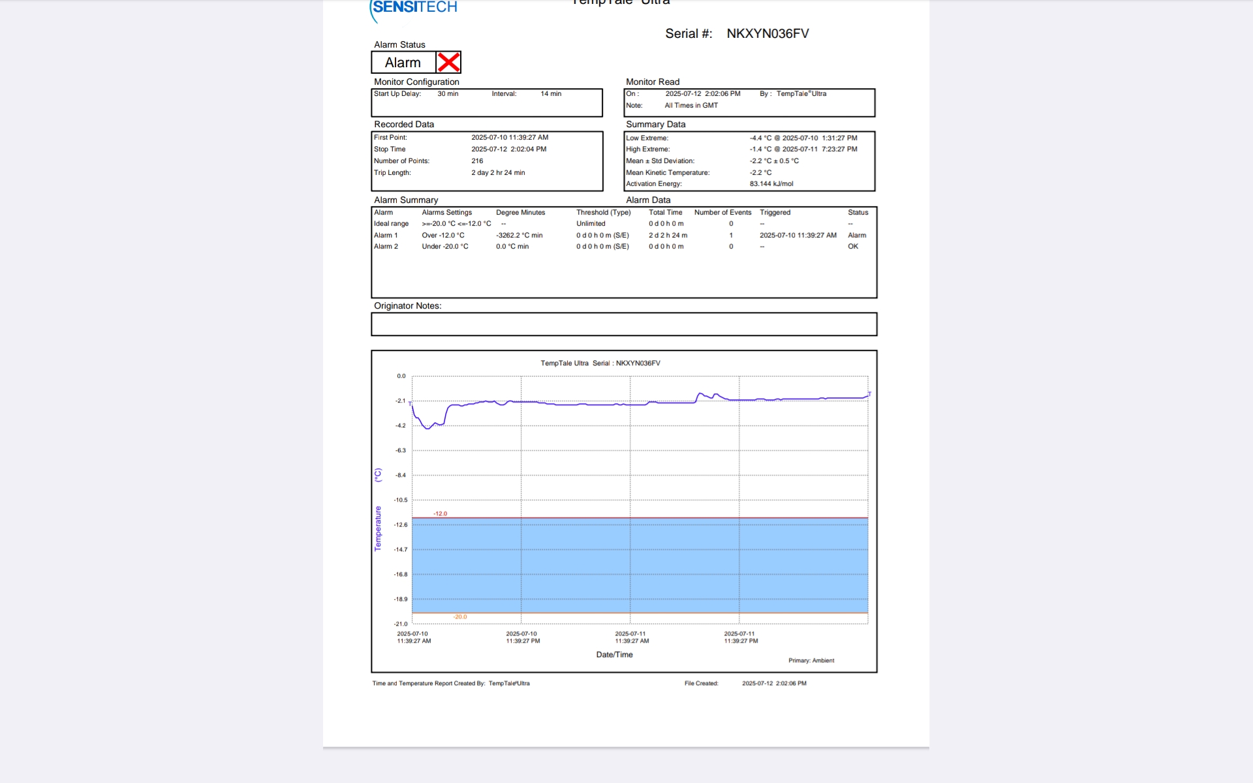Click the Ideal range row setting
Viewport: 1253px width, 783px height.
point(456,224)
